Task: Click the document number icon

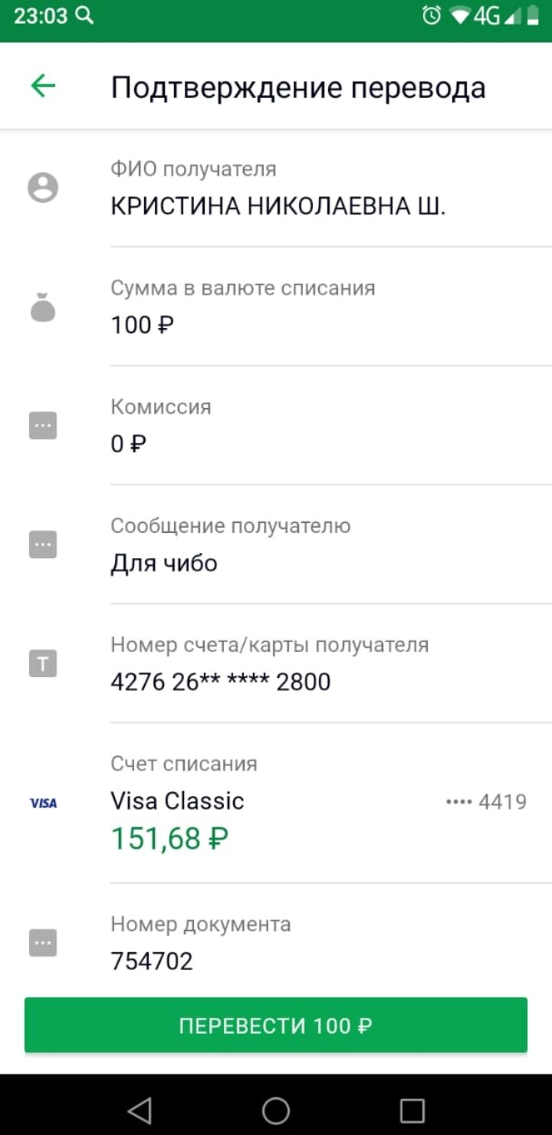Action: pyautogui.click(x=43, y=943)
